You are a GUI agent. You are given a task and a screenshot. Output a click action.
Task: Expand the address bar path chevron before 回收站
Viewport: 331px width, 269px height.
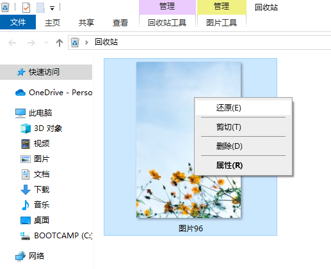point(86,42)
